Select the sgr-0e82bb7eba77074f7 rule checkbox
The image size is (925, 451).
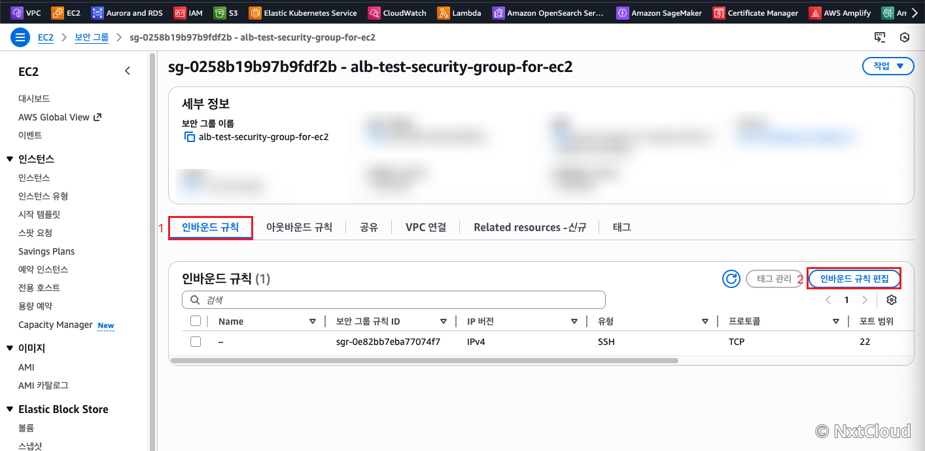[195, 342]
